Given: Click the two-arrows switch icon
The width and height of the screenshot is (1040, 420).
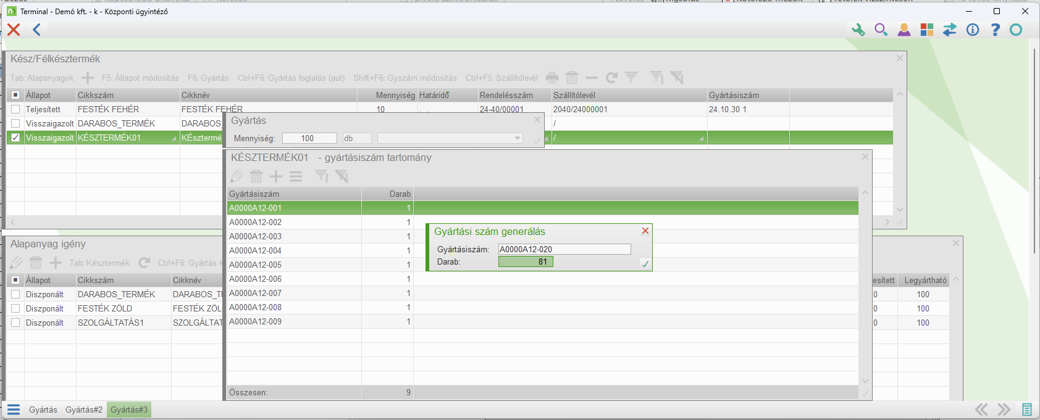Looking at the screenshot, I should (950, 30).
